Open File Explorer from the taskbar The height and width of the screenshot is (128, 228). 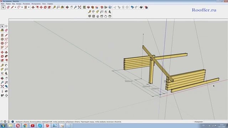[10, 126]
